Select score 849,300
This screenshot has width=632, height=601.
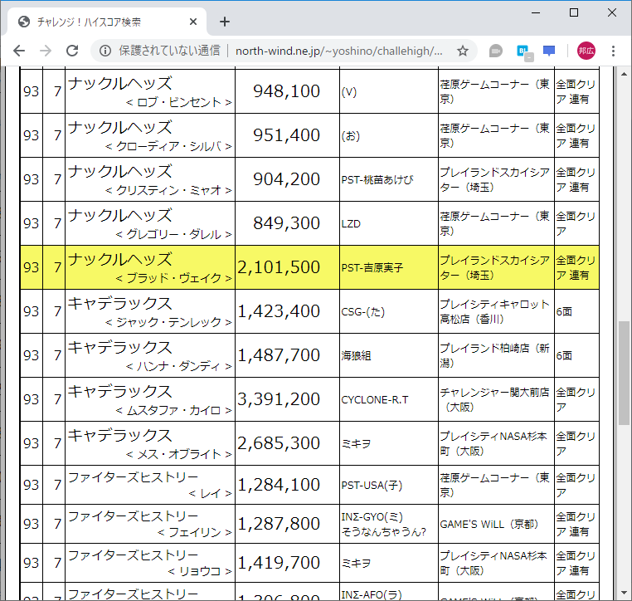pyautogui.click(x=287, y=223)
